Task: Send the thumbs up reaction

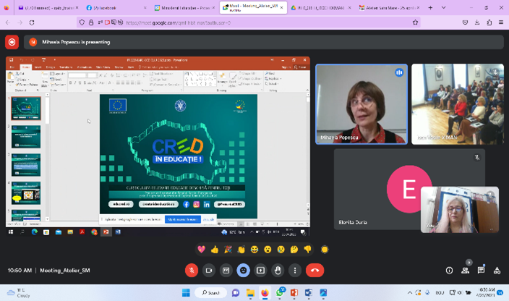Action: [215, 250]
